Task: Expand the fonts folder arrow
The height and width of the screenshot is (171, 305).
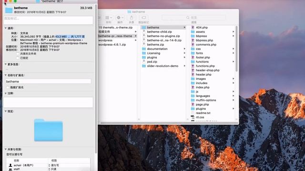Action: pos(233,53)
